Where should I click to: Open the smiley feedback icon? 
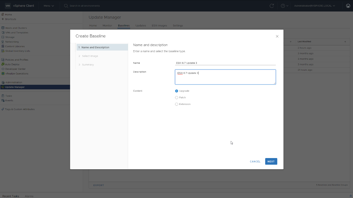tap(348, 6)
